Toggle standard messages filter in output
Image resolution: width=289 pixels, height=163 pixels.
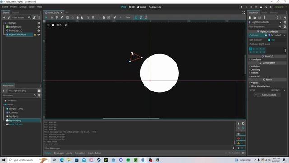tap(241, 134)
